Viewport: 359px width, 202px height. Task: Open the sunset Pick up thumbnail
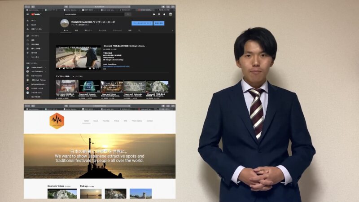(x=91, y=194)
